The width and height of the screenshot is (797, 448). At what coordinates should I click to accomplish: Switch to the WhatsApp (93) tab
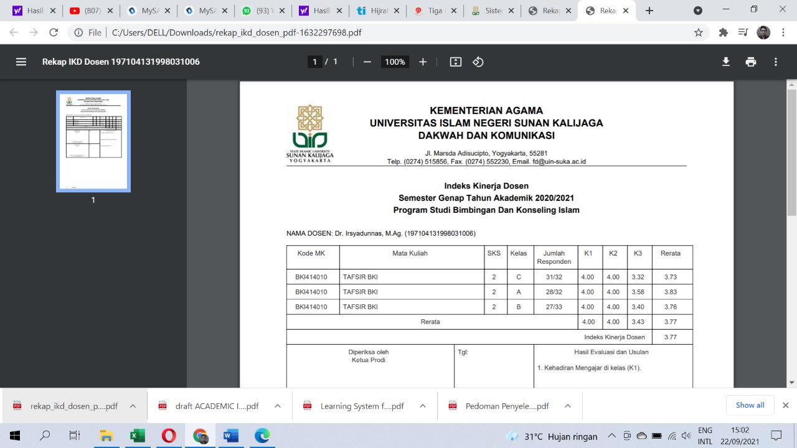263,11
